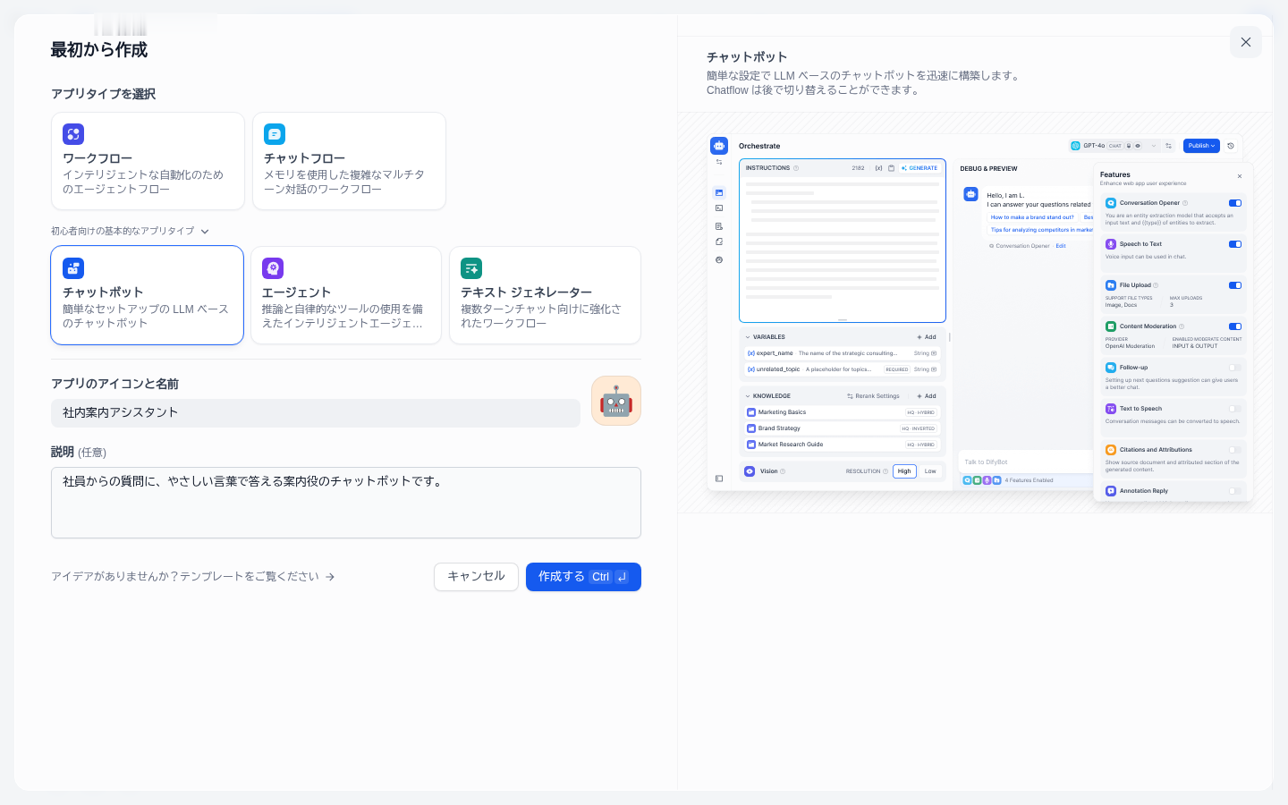This screenshot has height=805, width=1288.
Task: Click the preview sidebar collapse icon at bottom
Action: pyautogui.click(x=719, y=479)
